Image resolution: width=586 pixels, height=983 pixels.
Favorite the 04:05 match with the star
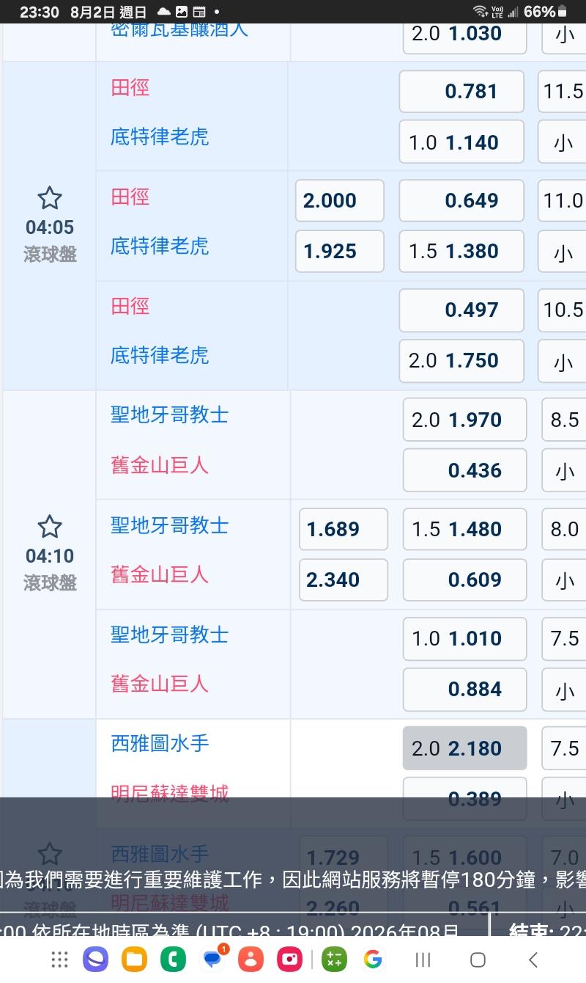(x=49, y=198)
